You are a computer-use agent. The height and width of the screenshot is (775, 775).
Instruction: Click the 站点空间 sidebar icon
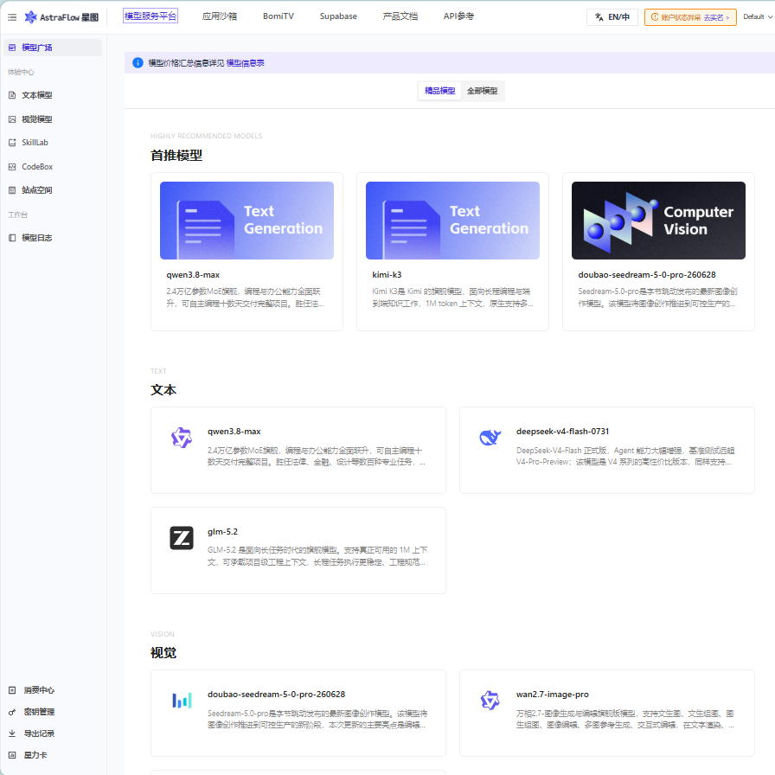(12, 189)
